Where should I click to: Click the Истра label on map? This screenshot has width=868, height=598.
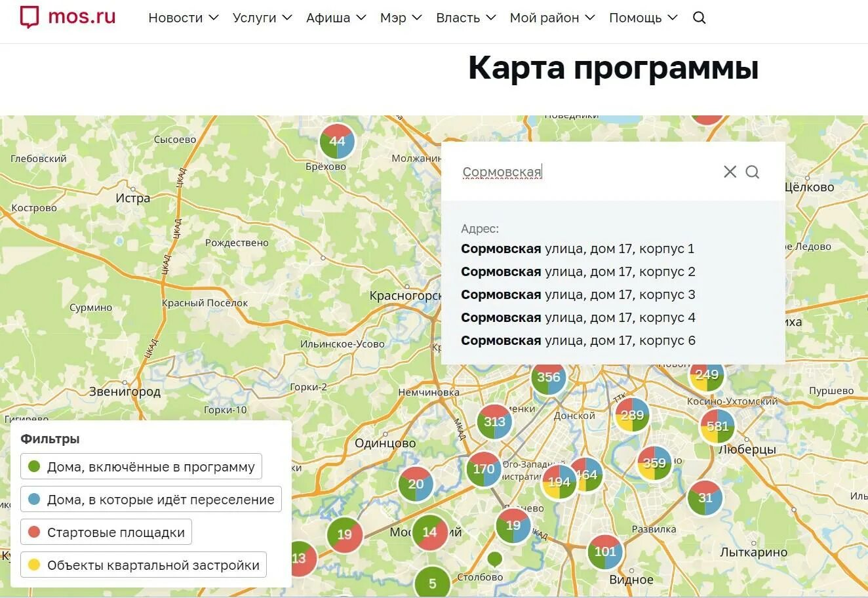tap(132, 198)
